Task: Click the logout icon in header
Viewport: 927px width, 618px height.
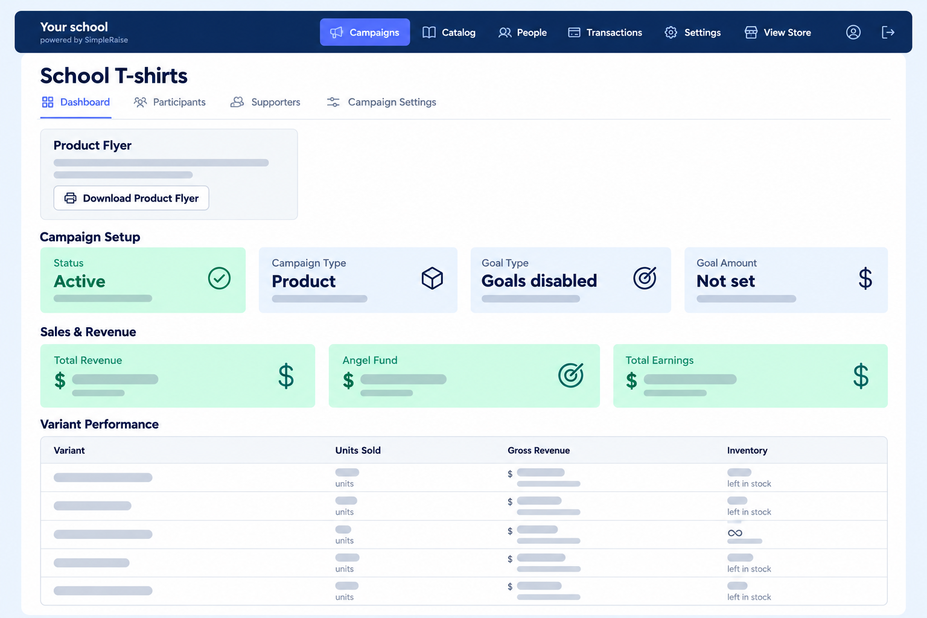Action: [x=888, y=32]
